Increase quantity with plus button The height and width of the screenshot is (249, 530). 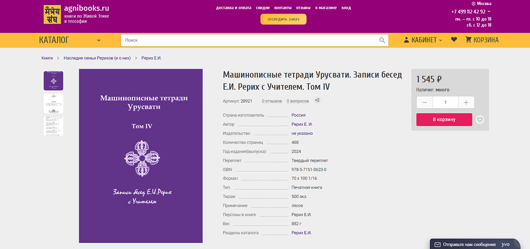pos(466,102)
